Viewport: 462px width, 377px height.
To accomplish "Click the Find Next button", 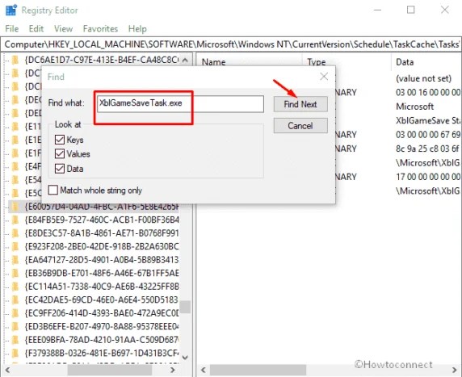I will point(300,104).
